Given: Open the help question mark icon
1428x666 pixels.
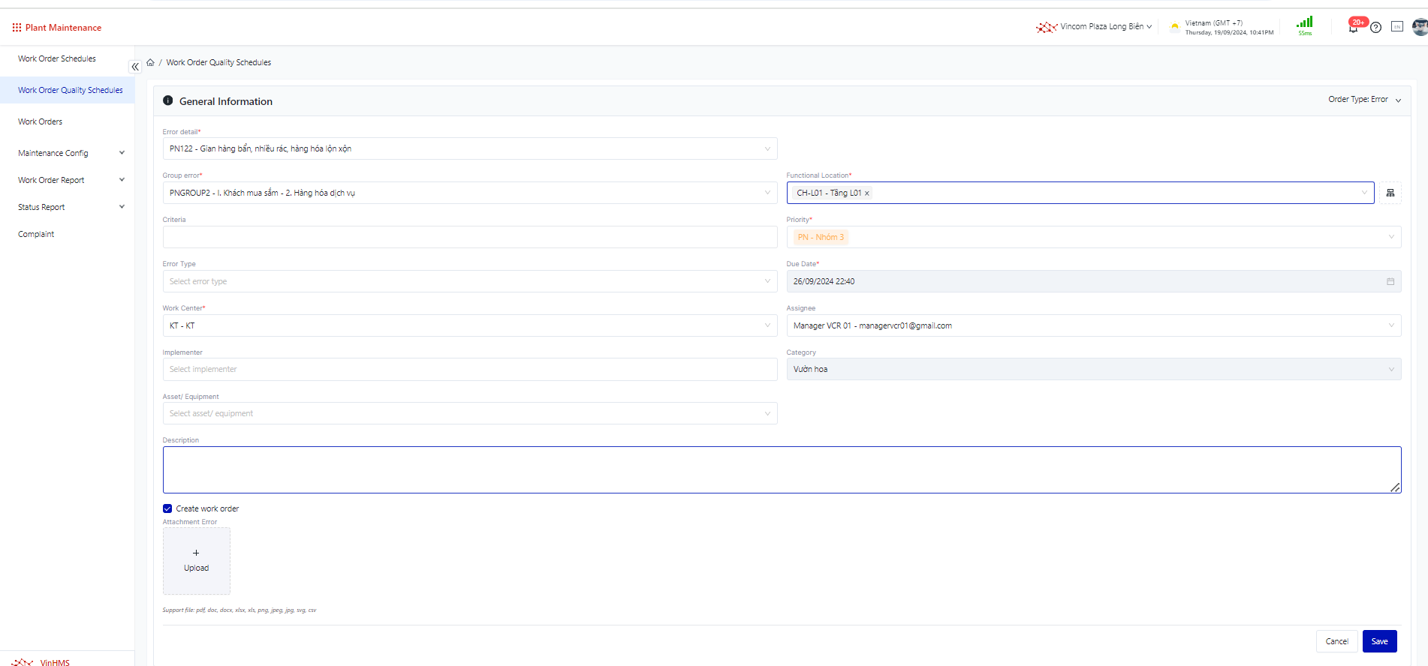Looking at the screenshot, I should tap(1375, 28).
